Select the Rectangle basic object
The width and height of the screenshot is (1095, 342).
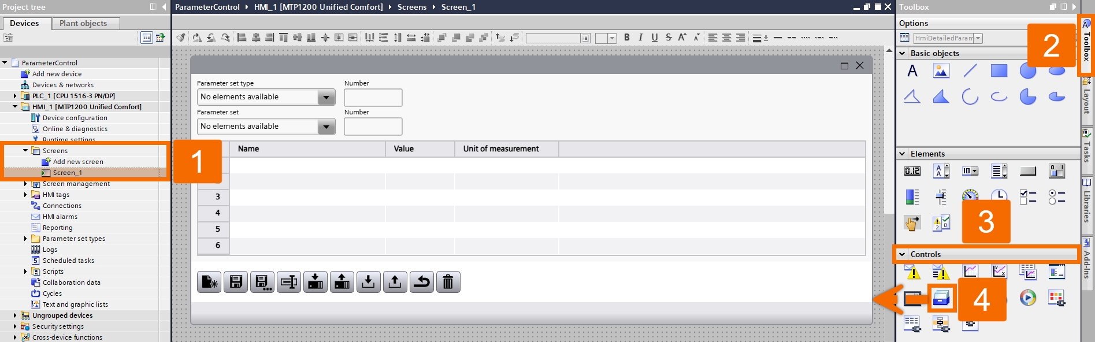999,71
